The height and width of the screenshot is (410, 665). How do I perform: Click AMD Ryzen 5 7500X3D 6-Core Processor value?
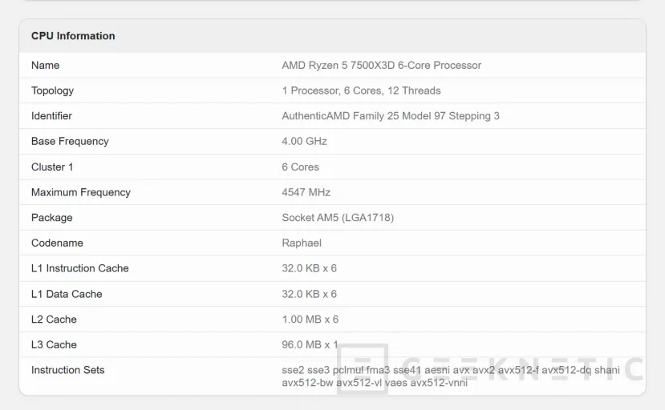[381, 65]
